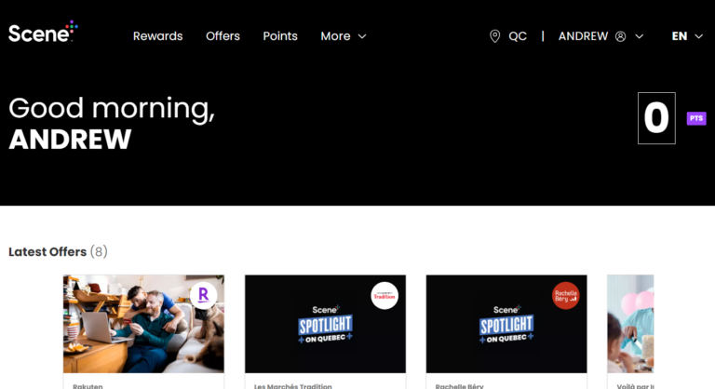Click the location pin icon
The width and height of the screenshot is (715, 389).
tap(495, 36)
